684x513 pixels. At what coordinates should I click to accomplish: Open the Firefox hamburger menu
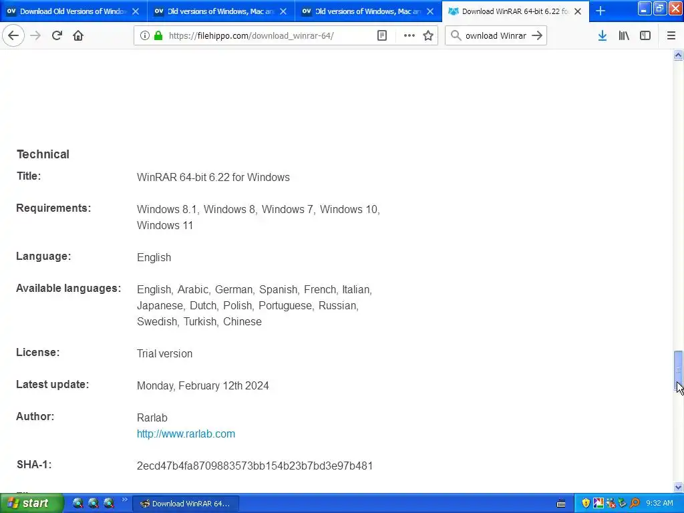tap(671, 36)
